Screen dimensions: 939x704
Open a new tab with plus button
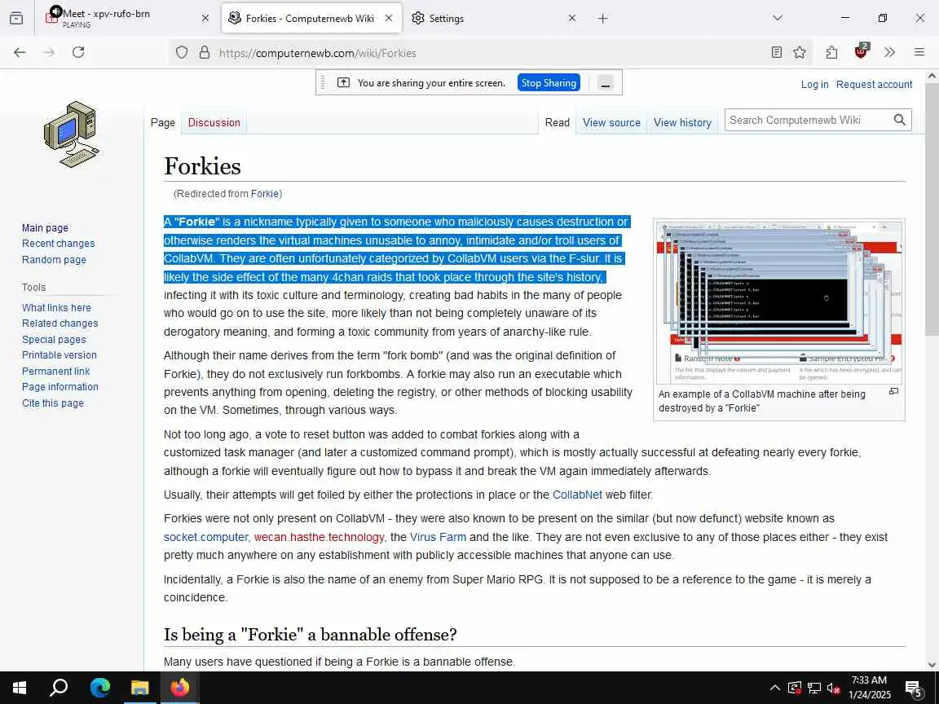(x=603, y=19)
